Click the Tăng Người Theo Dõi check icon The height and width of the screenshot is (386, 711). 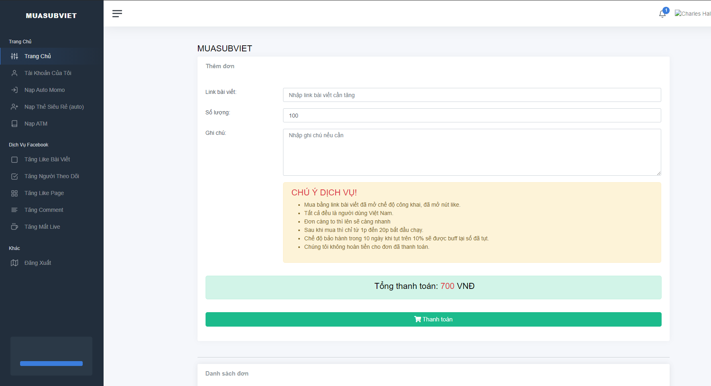pyautogui.click(x=14, y=177)
